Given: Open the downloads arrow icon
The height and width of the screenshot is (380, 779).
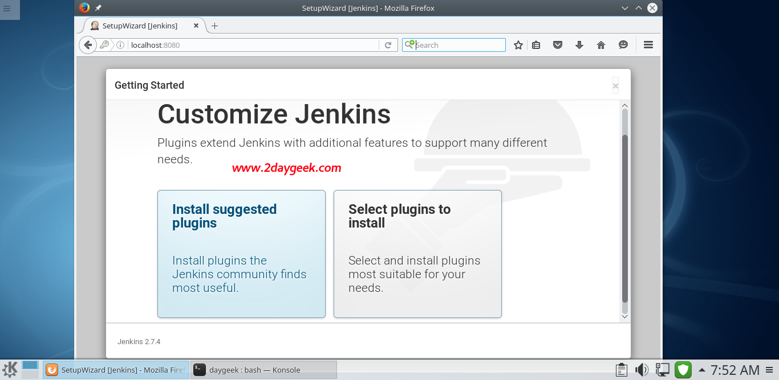Looking at the screenshot, I should click(579, 45).
